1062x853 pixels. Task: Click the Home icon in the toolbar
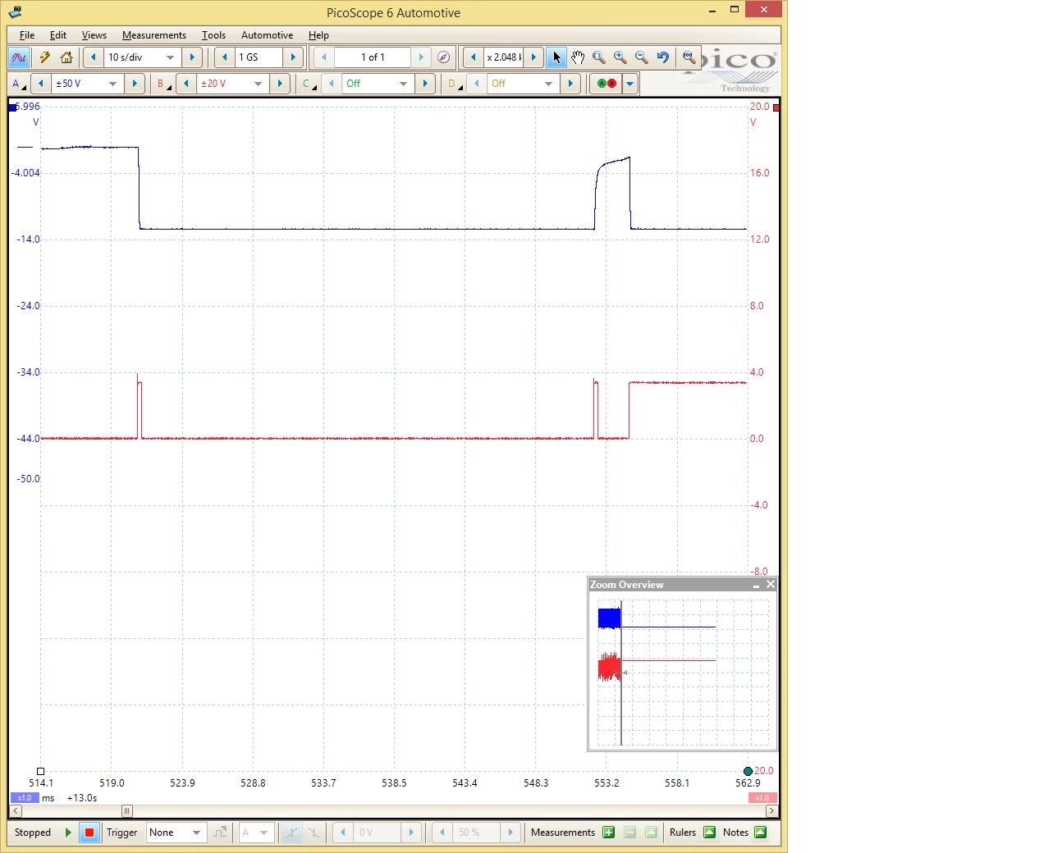coord(66,57)
